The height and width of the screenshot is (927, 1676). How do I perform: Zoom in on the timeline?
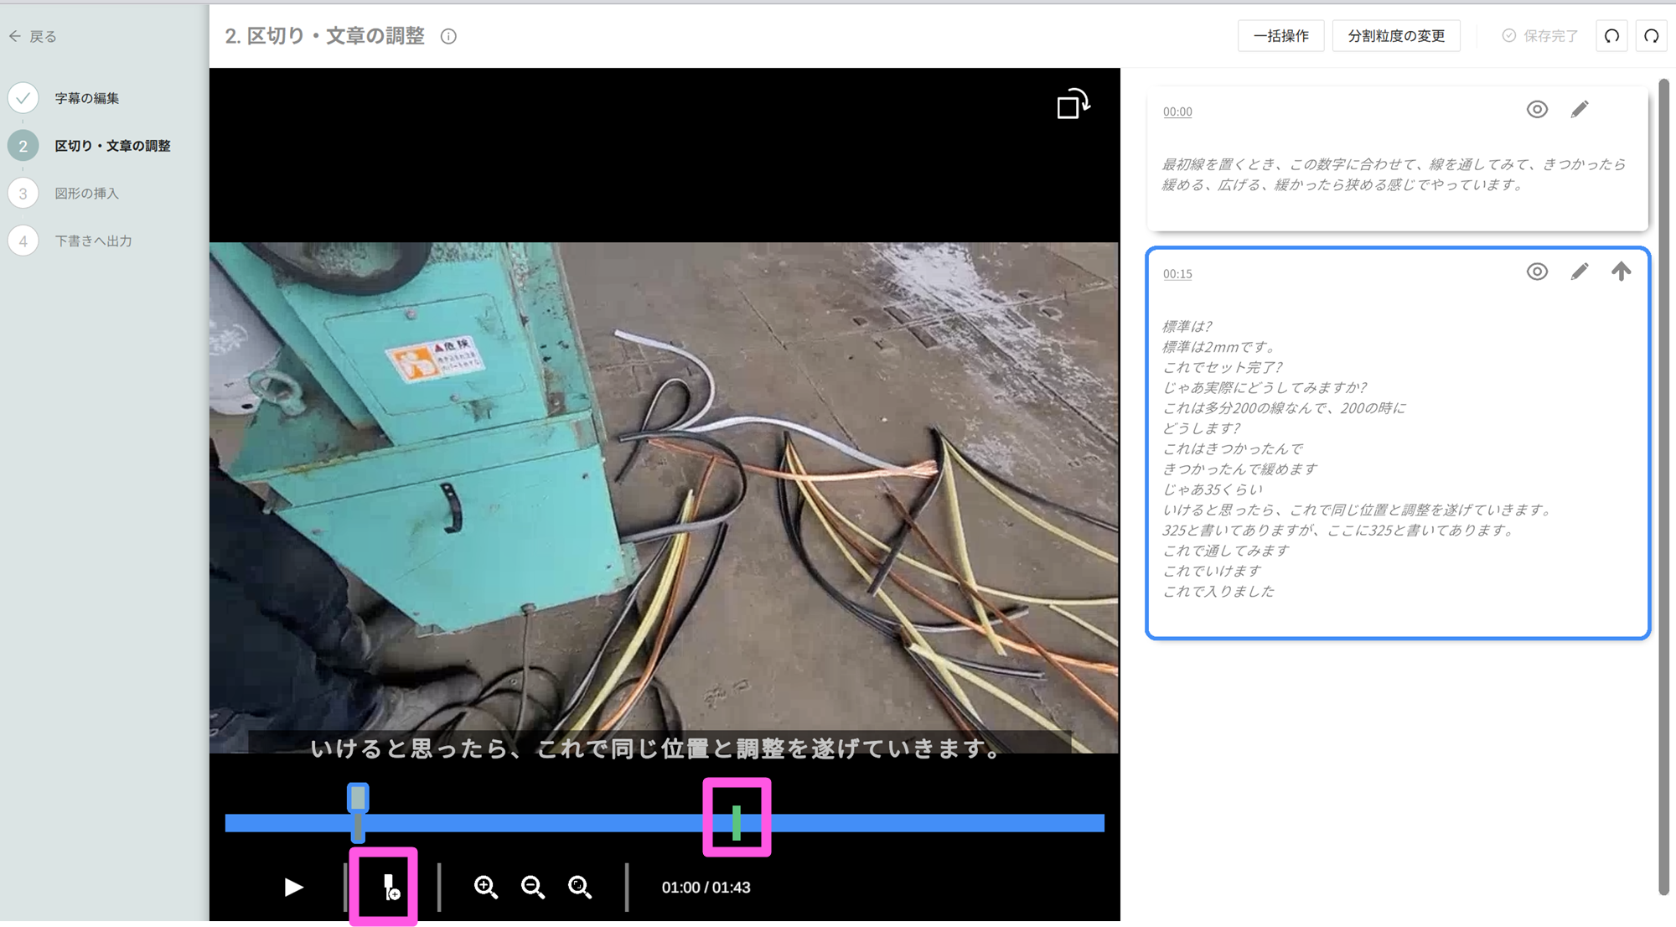click(485, 887)
